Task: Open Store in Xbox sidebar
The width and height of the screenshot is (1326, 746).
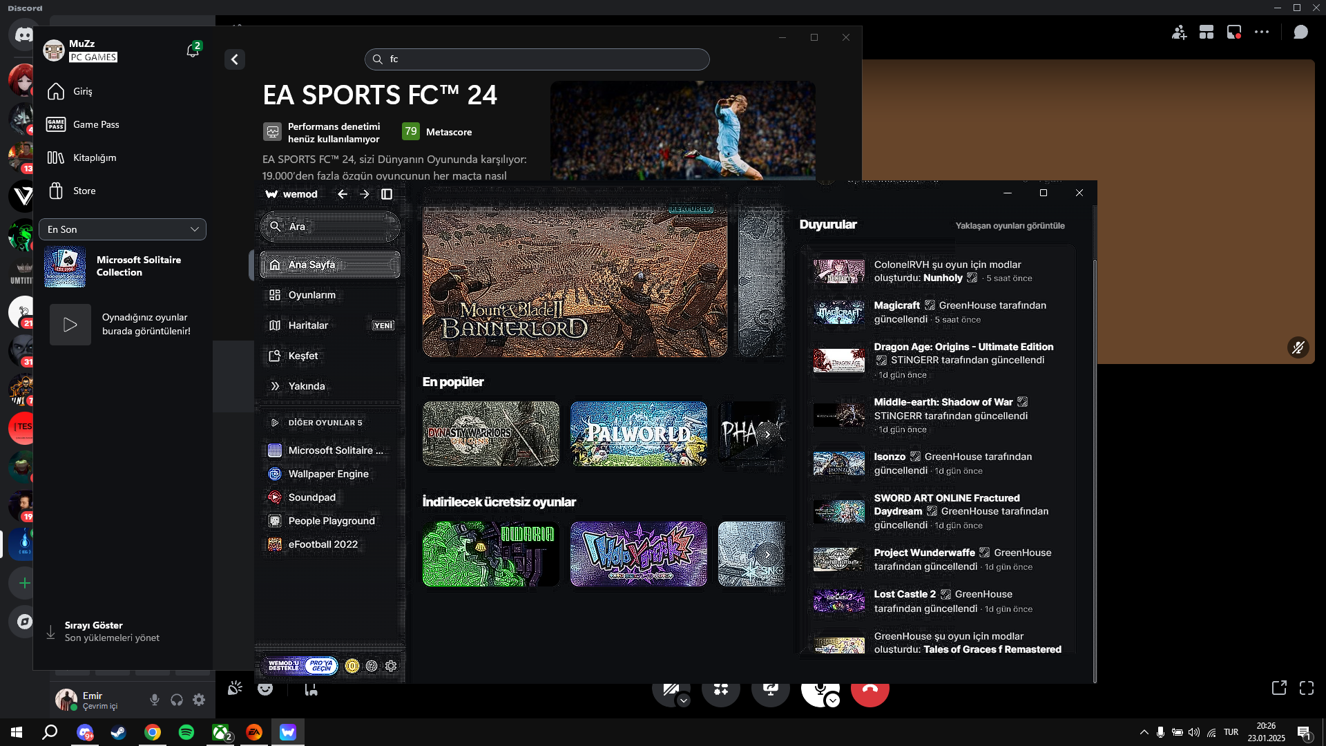Action: pyautogui.click(x=123, y=191)
